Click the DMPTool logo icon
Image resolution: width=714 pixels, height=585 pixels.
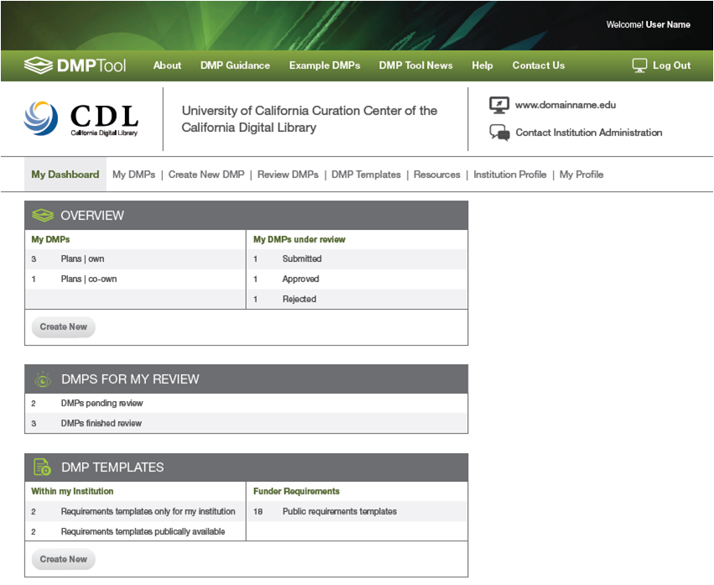click(38, 65)
